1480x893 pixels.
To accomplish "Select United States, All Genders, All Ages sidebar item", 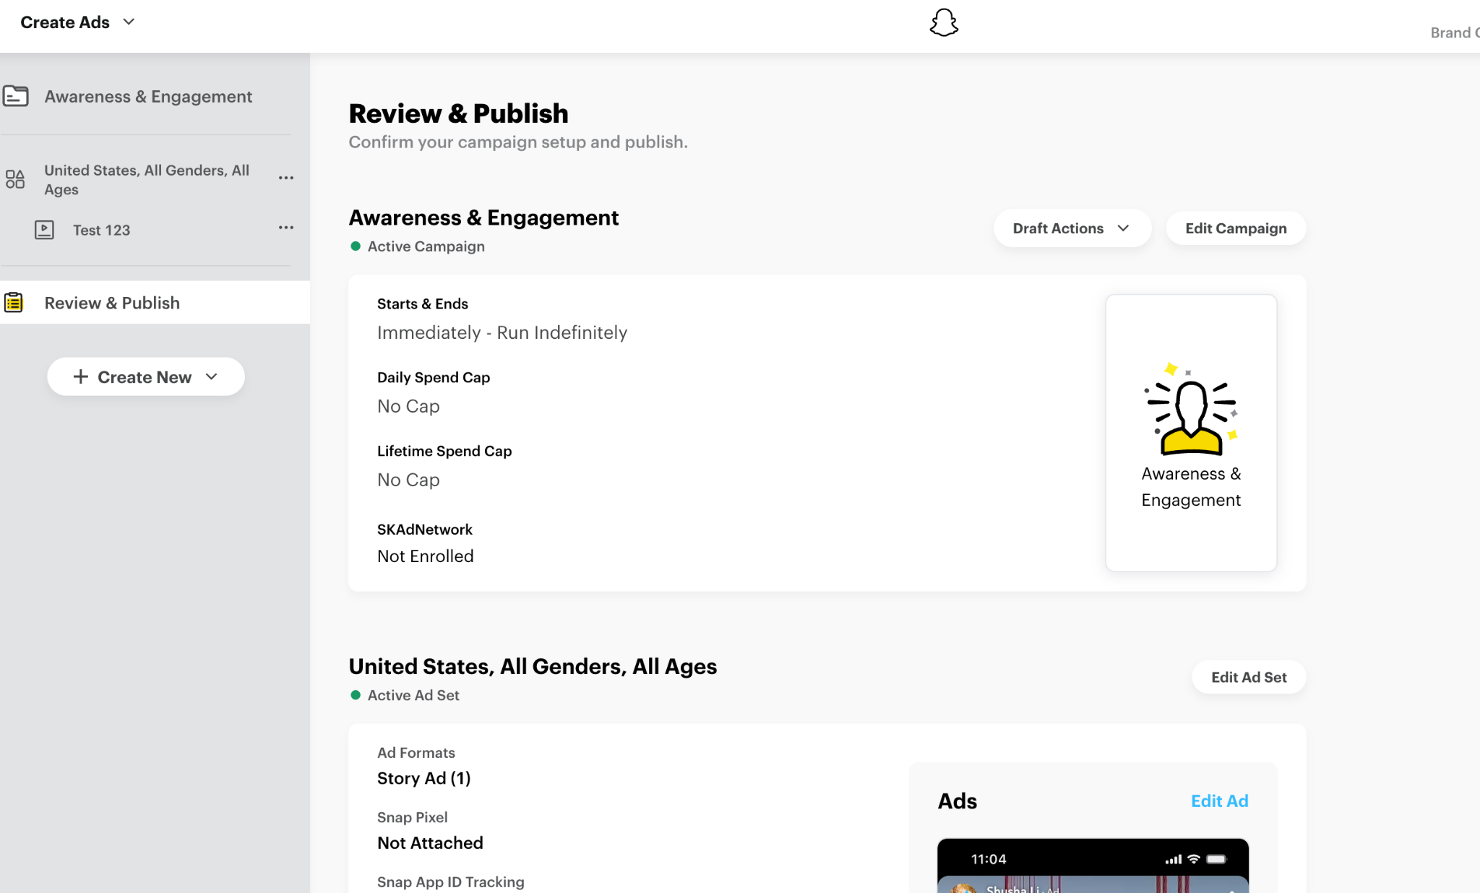I will 147,180.
